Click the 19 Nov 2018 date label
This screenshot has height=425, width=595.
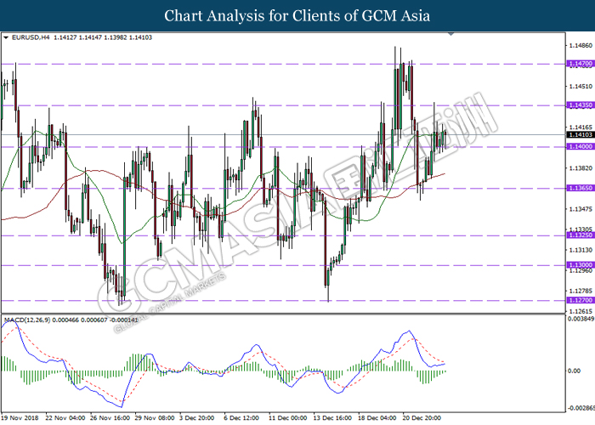point(22,418)
